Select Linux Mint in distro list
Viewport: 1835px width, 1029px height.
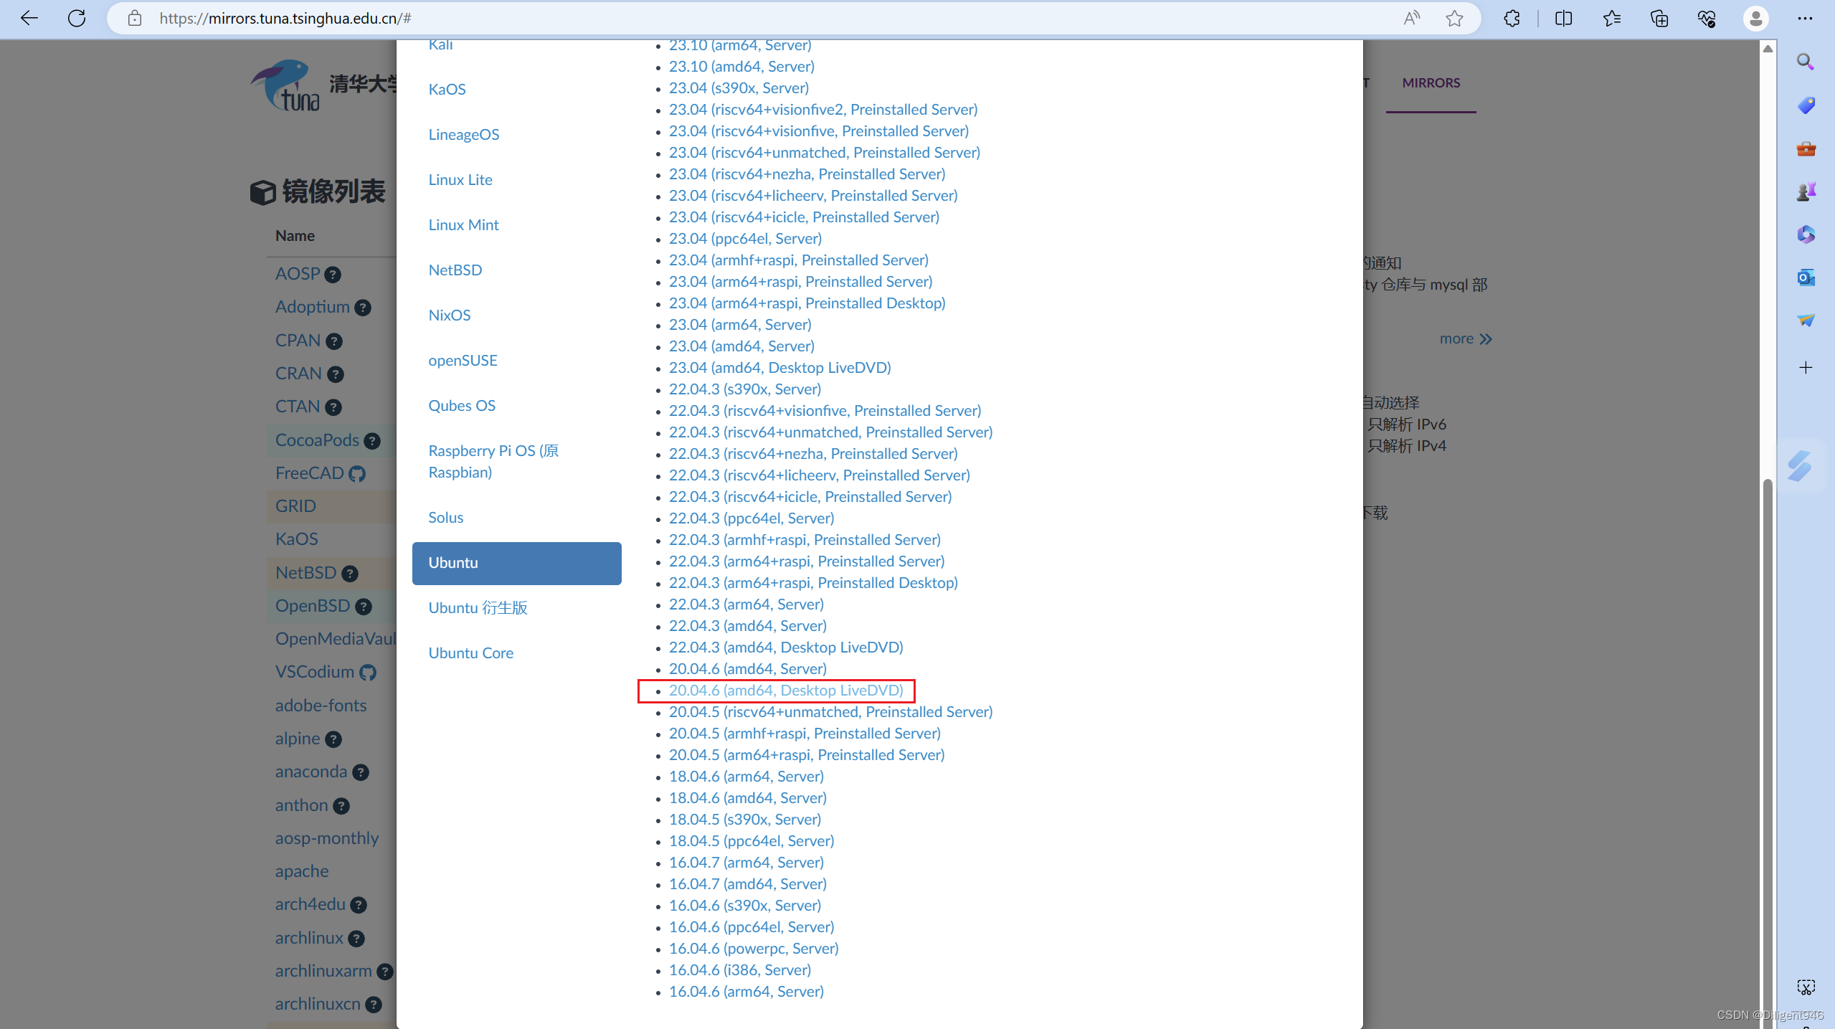pyautogui.click(x=463, y=224)
